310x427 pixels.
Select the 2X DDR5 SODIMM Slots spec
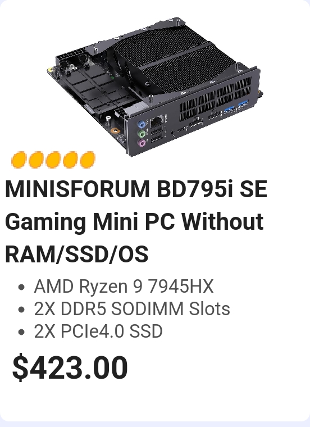coord(132,309)
